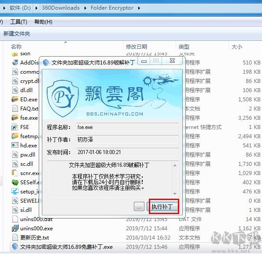The image size is (262, 254).
Task: Sort by the 名称 column header
Action: (x=16, y=47)
